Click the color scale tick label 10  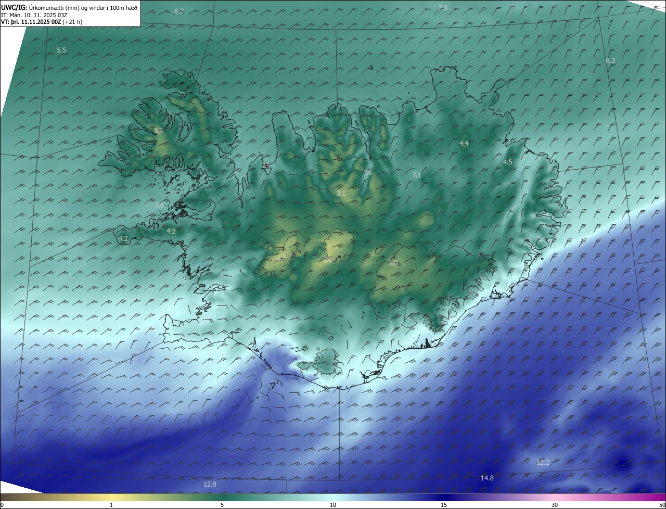(x=333, y=505)
